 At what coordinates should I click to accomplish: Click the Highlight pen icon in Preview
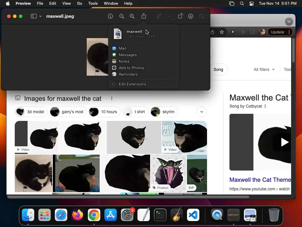[159, 16]
